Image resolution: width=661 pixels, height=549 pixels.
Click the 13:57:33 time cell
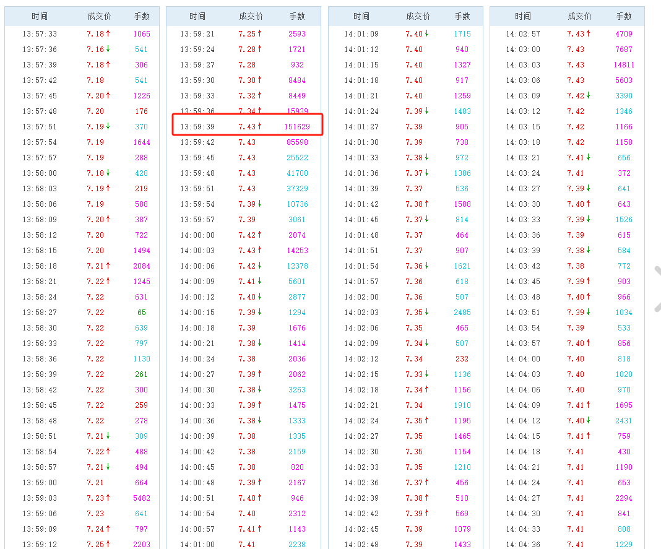(x=40, y=34)
